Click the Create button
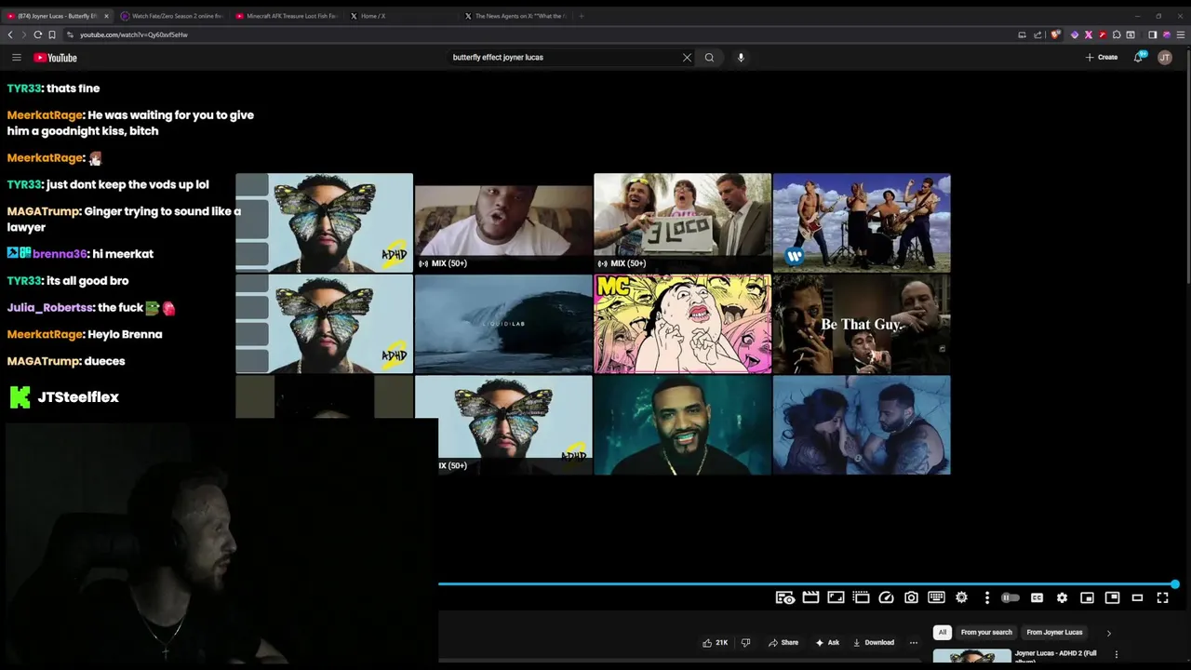This screenshot has width=1191, height=670. tap(1102, 58)
